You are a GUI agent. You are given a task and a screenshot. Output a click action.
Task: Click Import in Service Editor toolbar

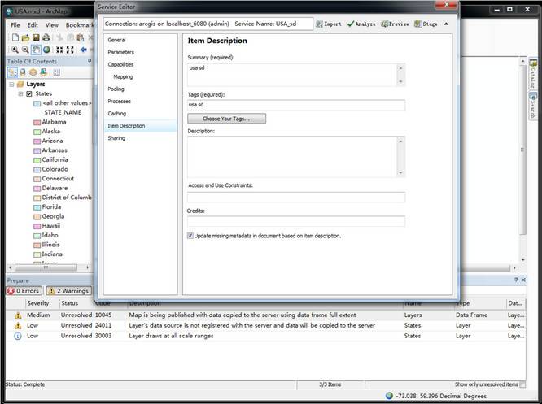[x=329, y=24]
